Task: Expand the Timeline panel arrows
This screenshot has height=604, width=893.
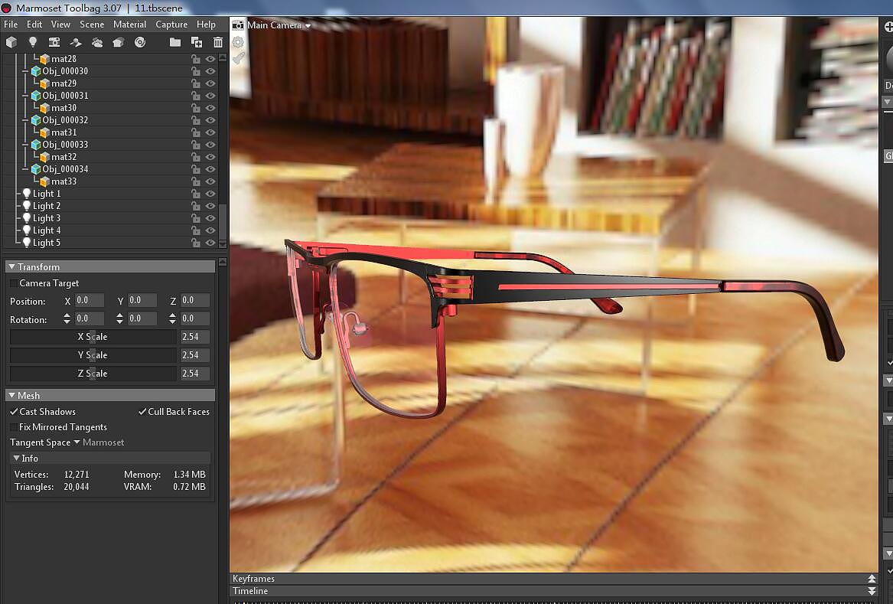Action: pyautogui.click(x=872, y=591)
